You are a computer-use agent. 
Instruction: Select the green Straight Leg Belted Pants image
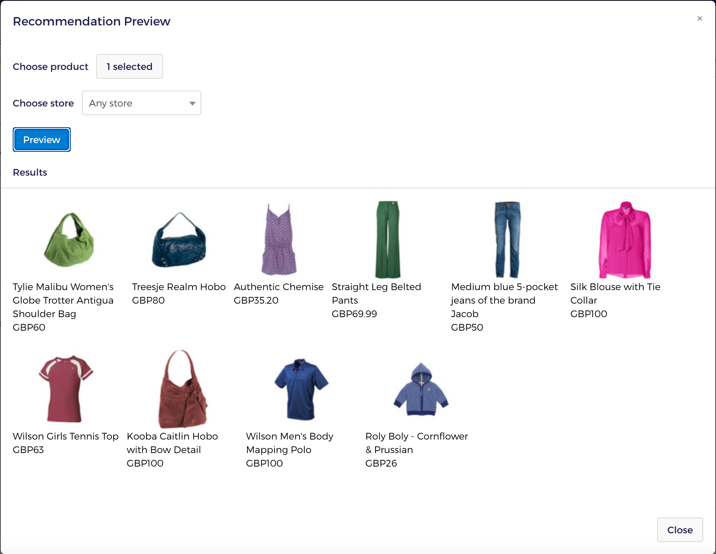click(388, 239)
